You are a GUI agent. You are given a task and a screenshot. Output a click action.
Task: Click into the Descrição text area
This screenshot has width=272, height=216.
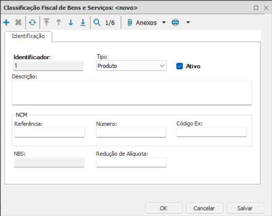131,92
